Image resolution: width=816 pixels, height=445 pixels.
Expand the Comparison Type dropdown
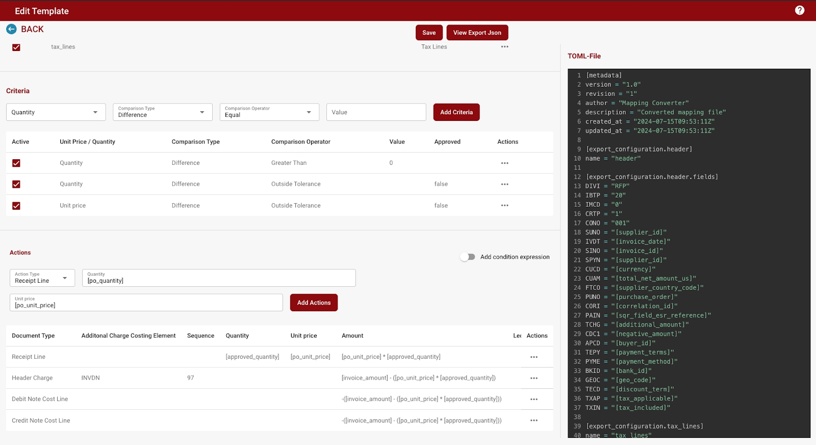(162, 112)
